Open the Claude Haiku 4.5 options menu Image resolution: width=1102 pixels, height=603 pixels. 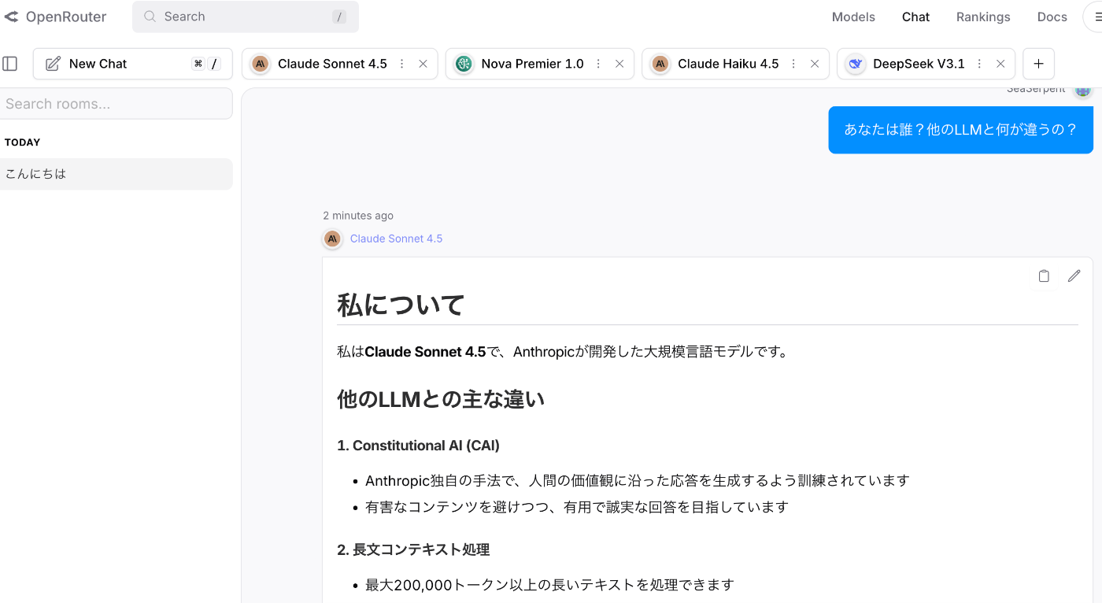click(793, 64)
